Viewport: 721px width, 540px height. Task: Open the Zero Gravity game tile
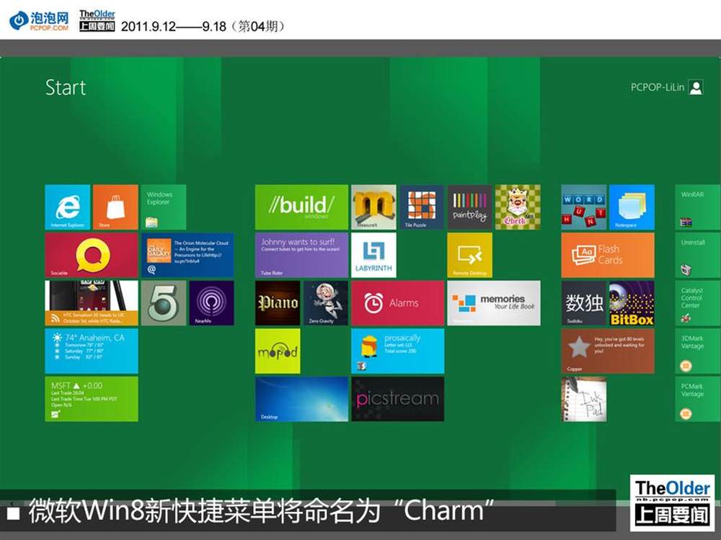tap(326, 303)
